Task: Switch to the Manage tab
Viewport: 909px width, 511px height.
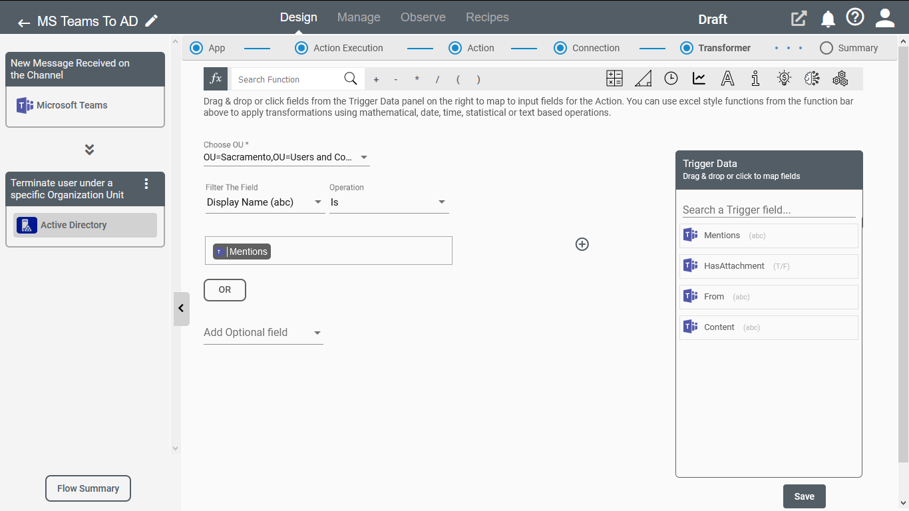Action: 359,17
